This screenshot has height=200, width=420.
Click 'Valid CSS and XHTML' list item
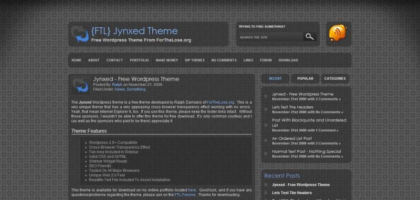(108, 157)
